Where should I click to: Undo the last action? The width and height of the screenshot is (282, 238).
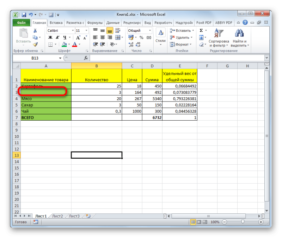(x=31, y=15)
